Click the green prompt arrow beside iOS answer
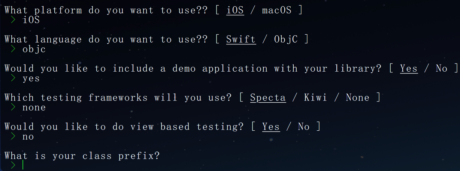 [x=13, y=20]
